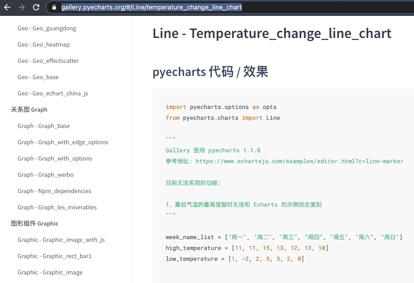Click the browser forward arrow
The height and width of the screenshot is (283, 414).
pos(22,7)
